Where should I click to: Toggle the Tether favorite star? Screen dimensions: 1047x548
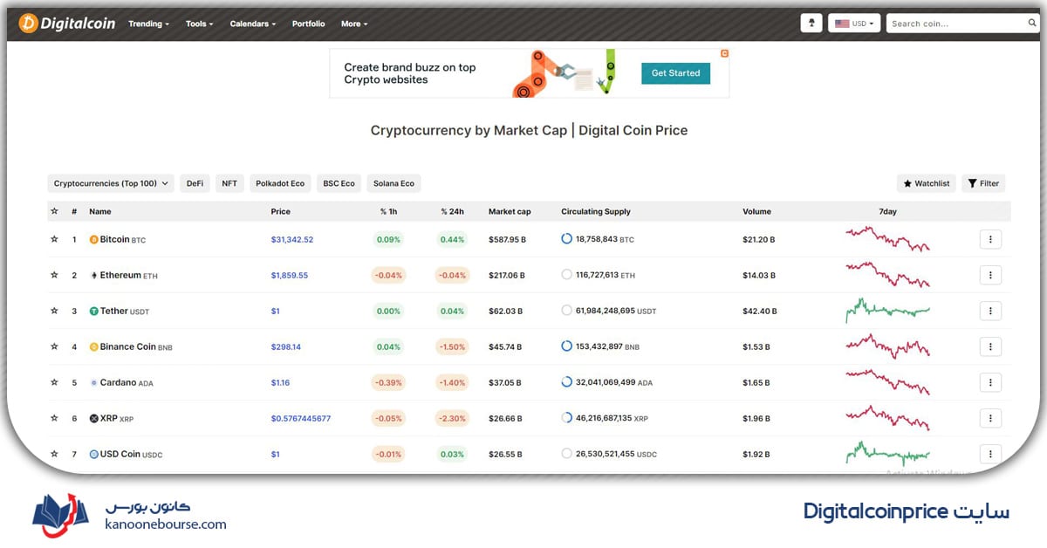[x=54, y=312]
